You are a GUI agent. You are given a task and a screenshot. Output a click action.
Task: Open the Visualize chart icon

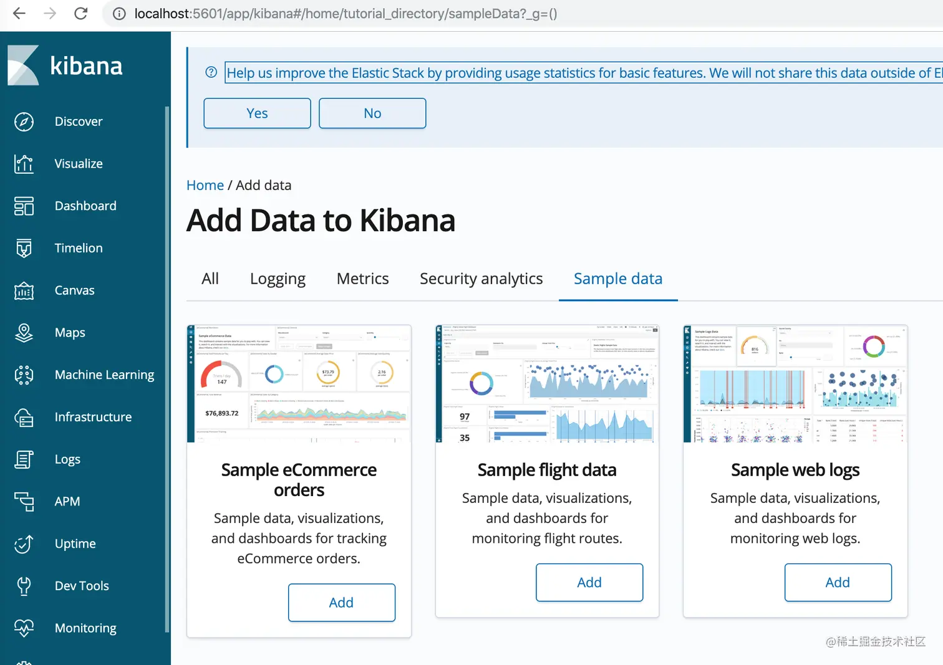point(24,164)
